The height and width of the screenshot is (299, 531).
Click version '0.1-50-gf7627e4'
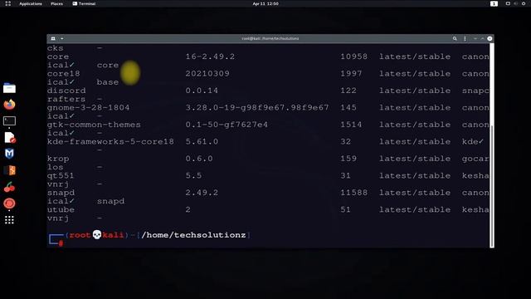[x=227, y=125]
